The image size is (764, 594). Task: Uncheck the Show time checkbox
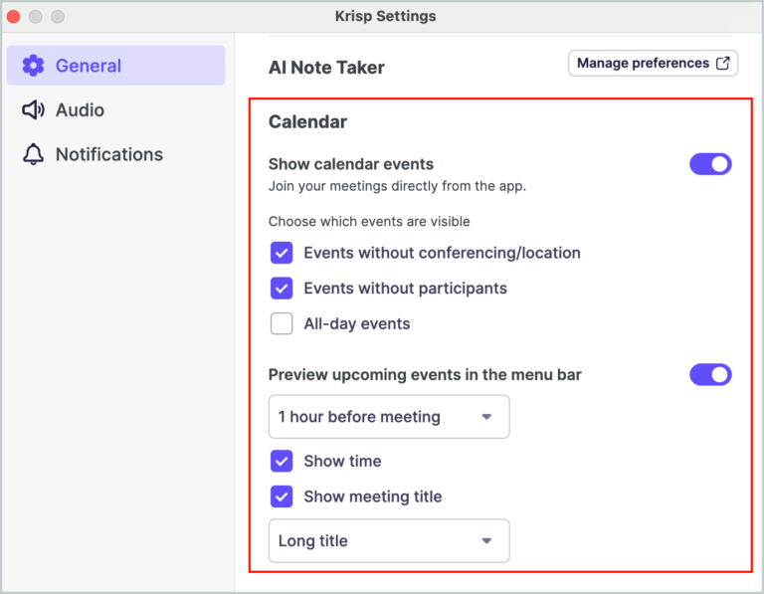[x=282, y=461]
